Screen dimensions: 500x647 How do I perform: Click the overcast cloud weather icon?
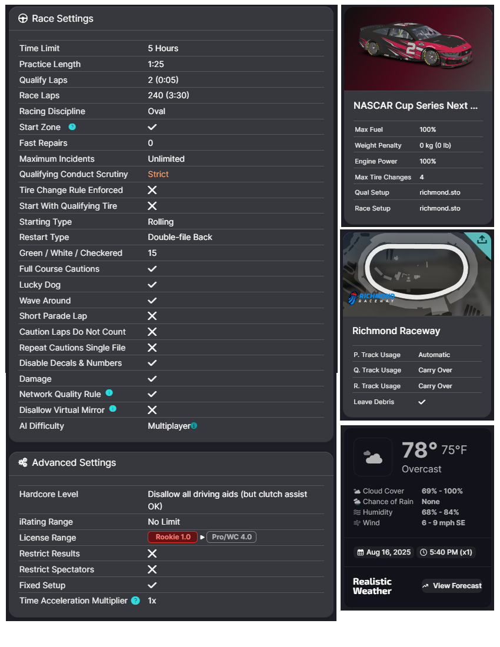(x=373, y=457)
